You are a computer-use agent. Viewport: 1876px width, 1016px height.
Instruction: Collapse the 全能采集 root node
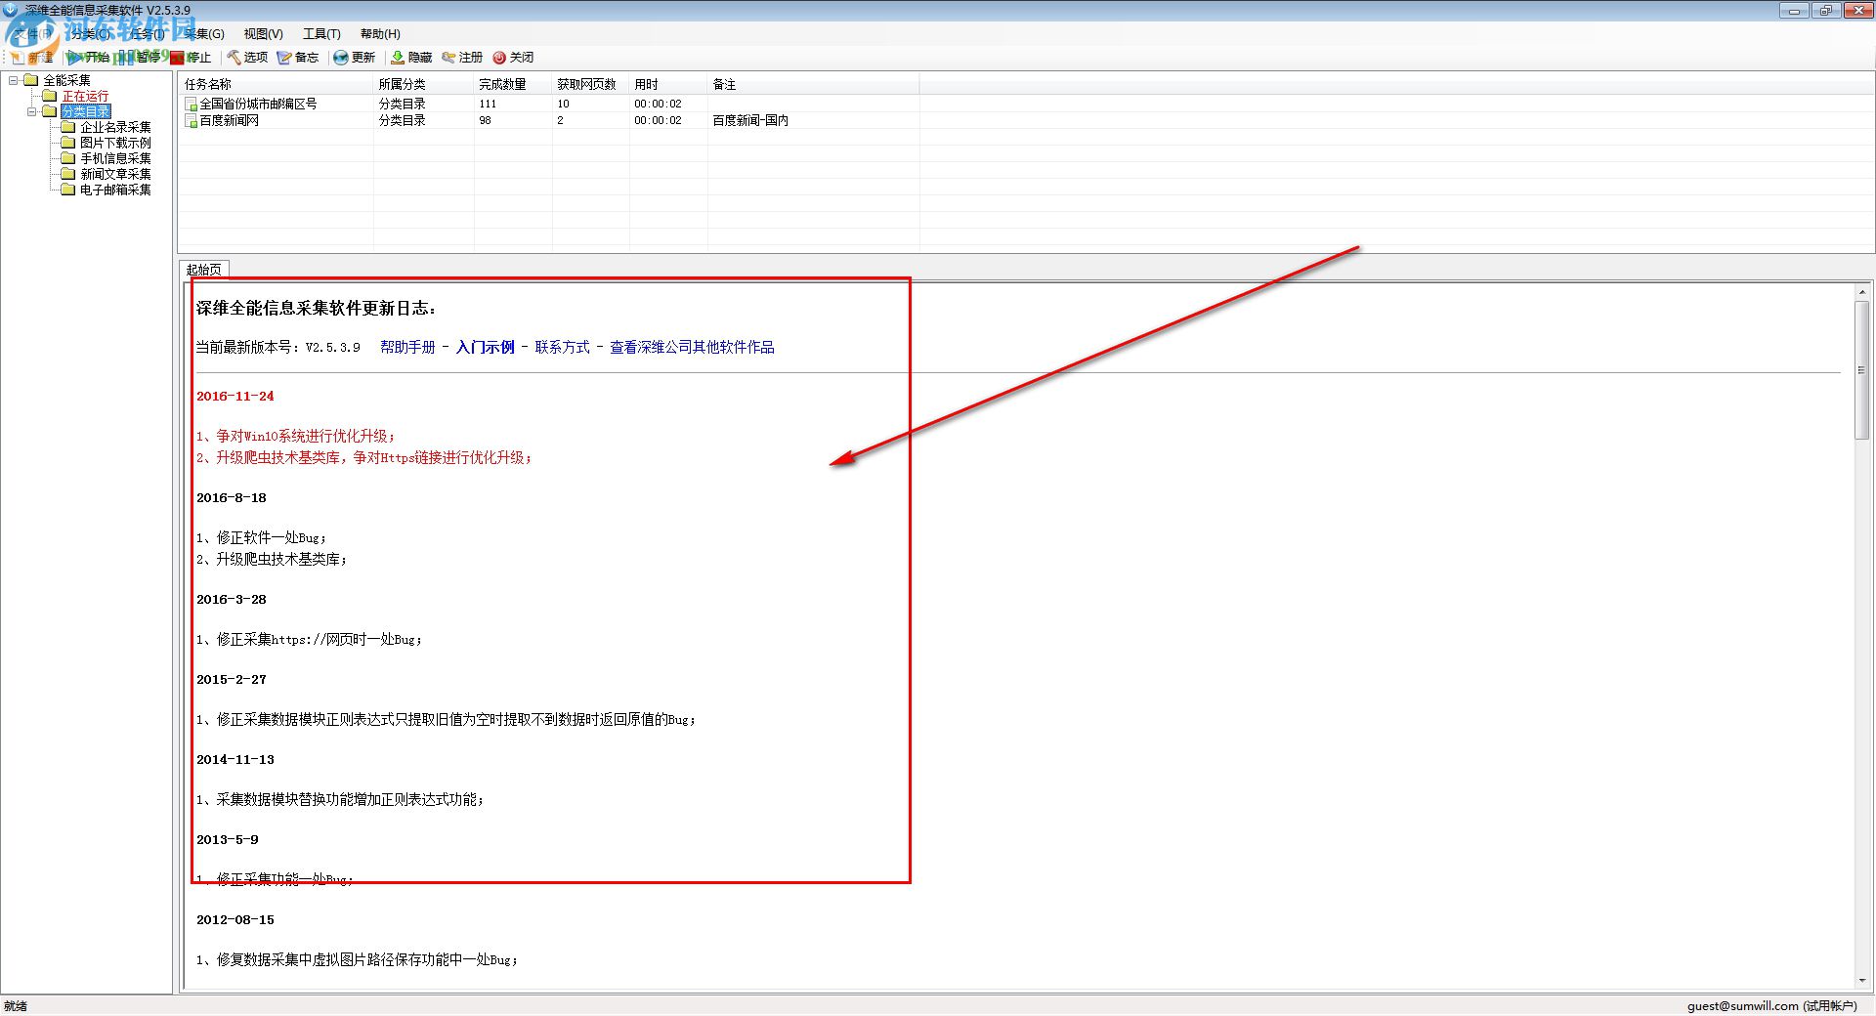point(14,80)
